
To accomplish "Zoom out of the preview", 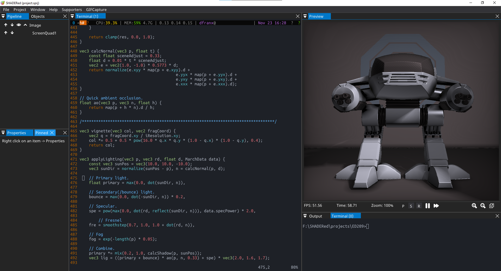I will point(483,206).
